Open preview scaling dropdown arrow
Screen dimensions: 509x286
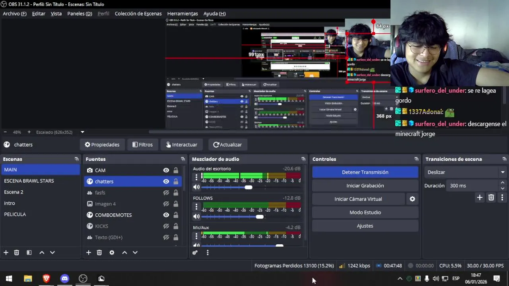pos(82,132)
